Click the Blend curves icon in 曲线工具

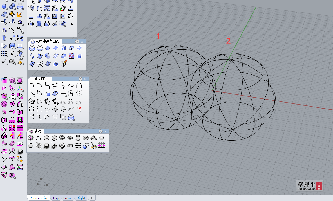point(47,85)
